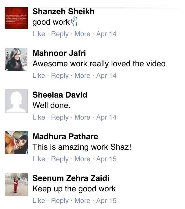Open Madhura Pathare's profile photo
The width and height of the screenshot is (185, 209).
(16, 143)
